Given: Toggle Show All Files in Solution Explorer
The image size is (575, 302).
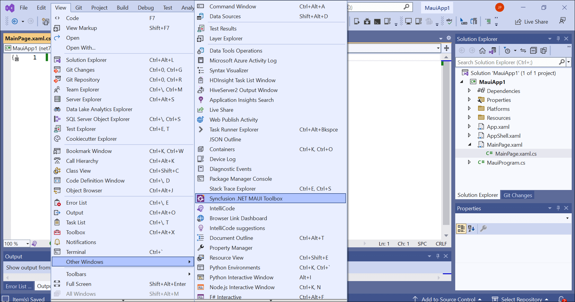Looking at the screenshot, I should [544, 50].
